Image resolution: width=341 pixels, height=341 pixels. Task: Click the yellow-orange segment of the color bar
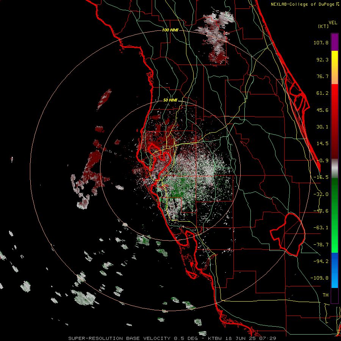(x=335, y=67)
